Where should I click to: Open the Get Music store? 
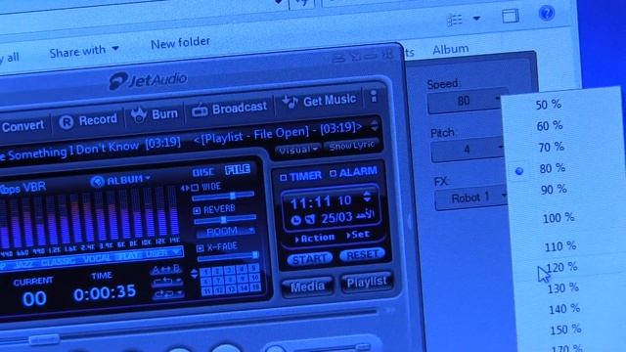[319, 101]
